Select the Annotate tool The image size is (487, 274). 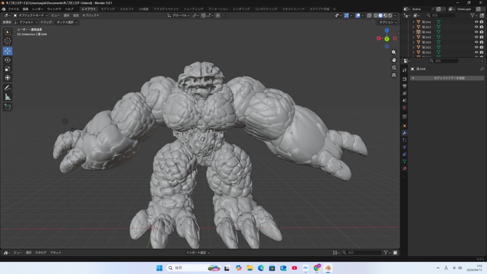(x=8, y=88)
